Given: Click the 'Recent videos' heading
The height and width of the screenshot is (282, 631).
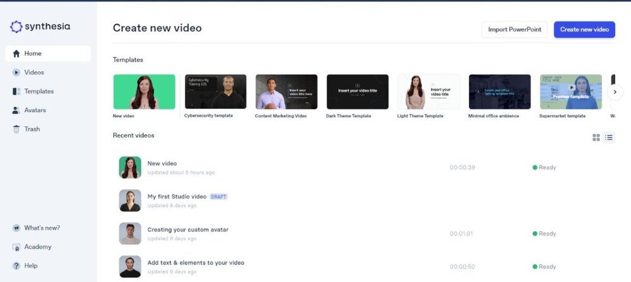Looking at the screenshot, I should click(134, 135).
